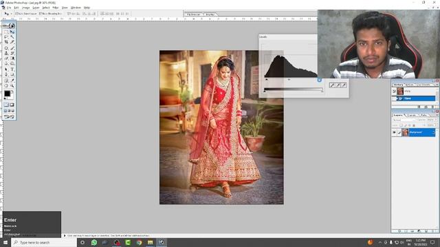This screenshot has height=247, width=440.
Task: Select the Shape tool
Action: click(12, 75)
